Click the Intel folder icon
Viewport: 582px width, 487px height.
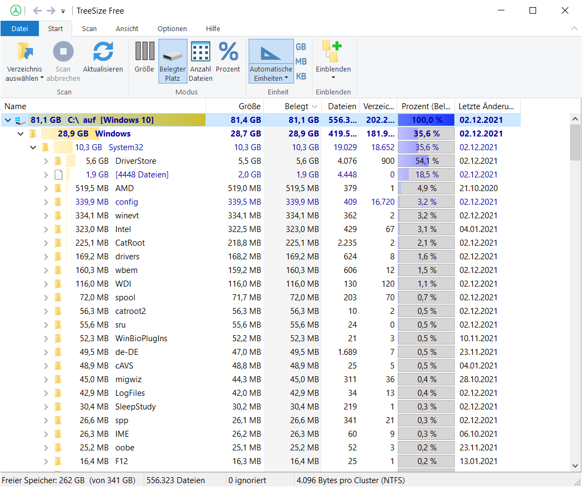pos(58,229)
